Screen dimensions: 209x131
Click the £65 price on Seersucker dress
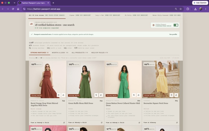176,101
